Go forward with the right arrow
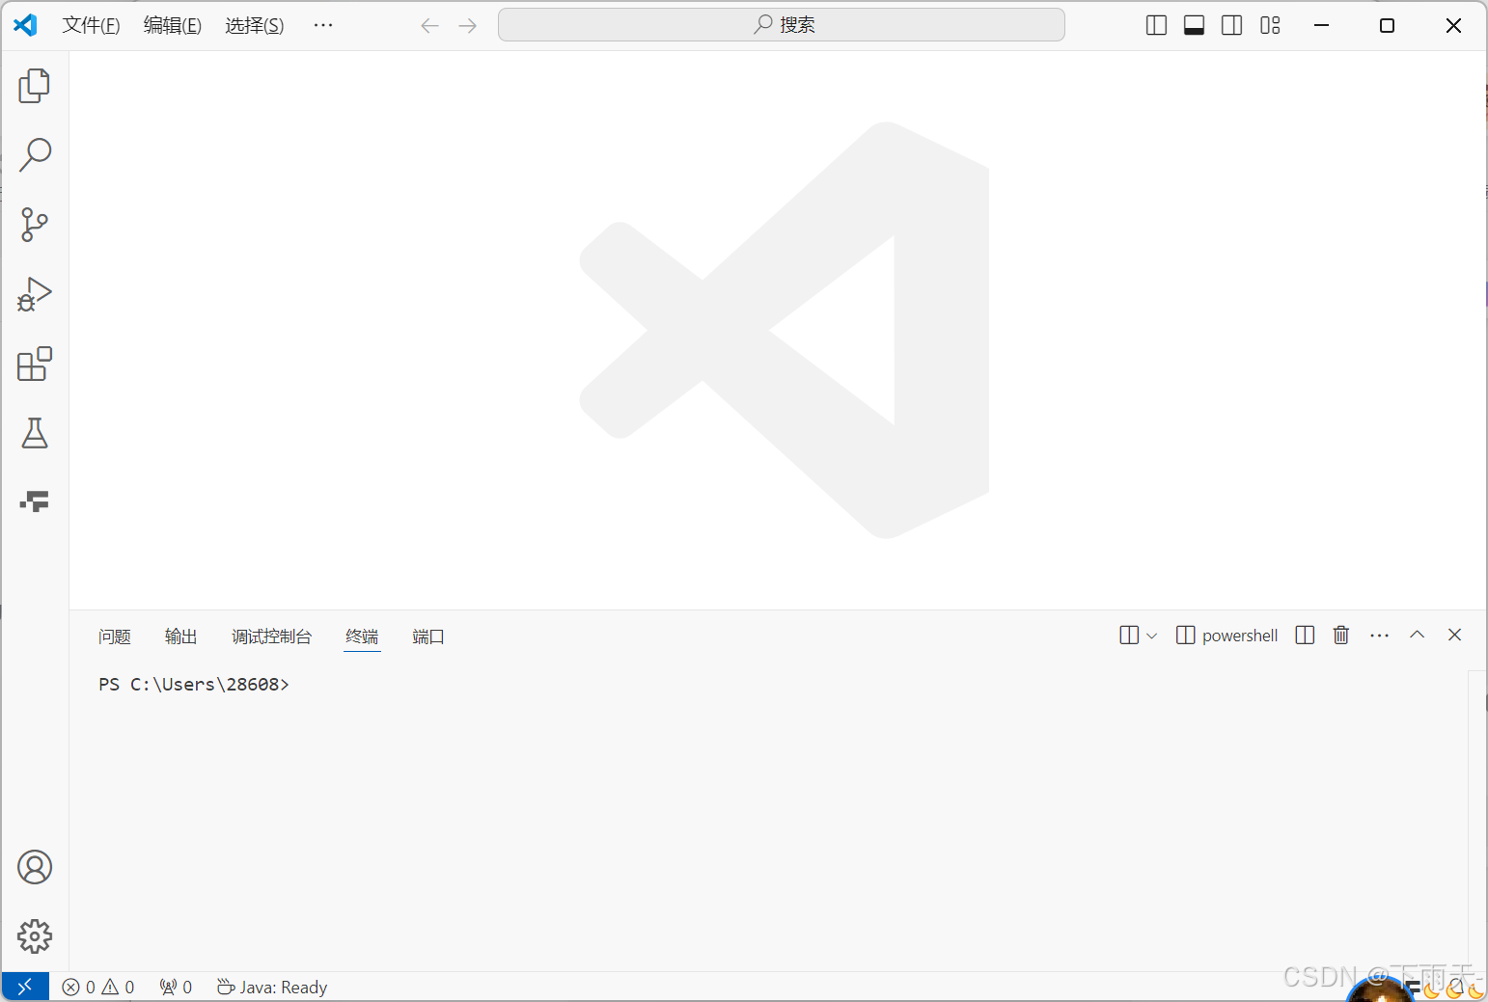Screen dimensions: 1488x1002 [x=468, y=25]
